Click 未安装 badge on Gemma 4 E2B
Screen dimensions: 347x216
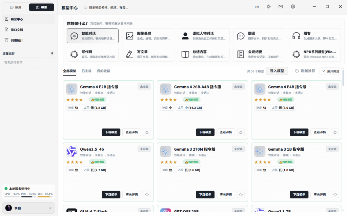(x=144, y=87)
